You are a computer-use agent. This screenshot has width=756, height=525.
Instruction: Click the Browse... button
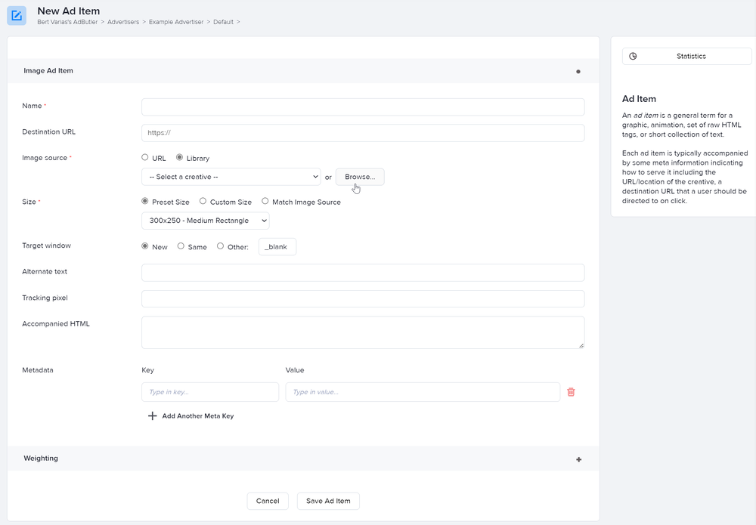coord(360,177)
